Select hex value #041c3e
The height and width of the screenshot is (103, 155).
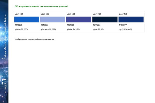(x=97, y=25)
